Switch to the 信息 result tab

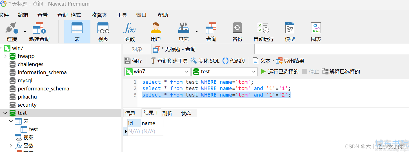pos(130,113)
